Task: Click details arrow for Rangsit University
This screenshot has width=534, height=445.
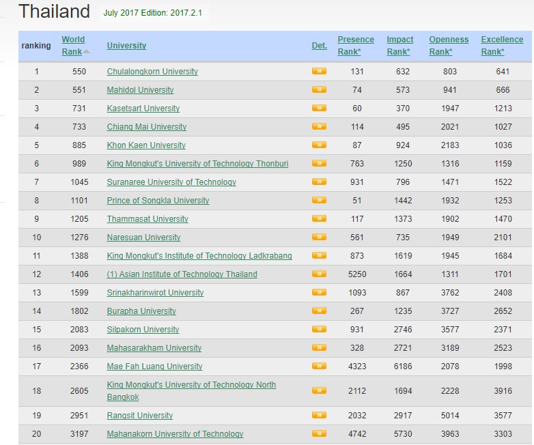Action: click(319, 415)
